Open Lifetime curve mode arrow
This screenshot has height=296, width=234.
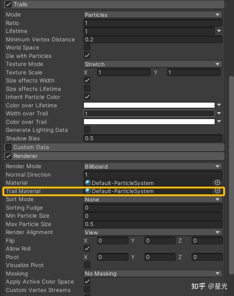click(x=219, y=31)
